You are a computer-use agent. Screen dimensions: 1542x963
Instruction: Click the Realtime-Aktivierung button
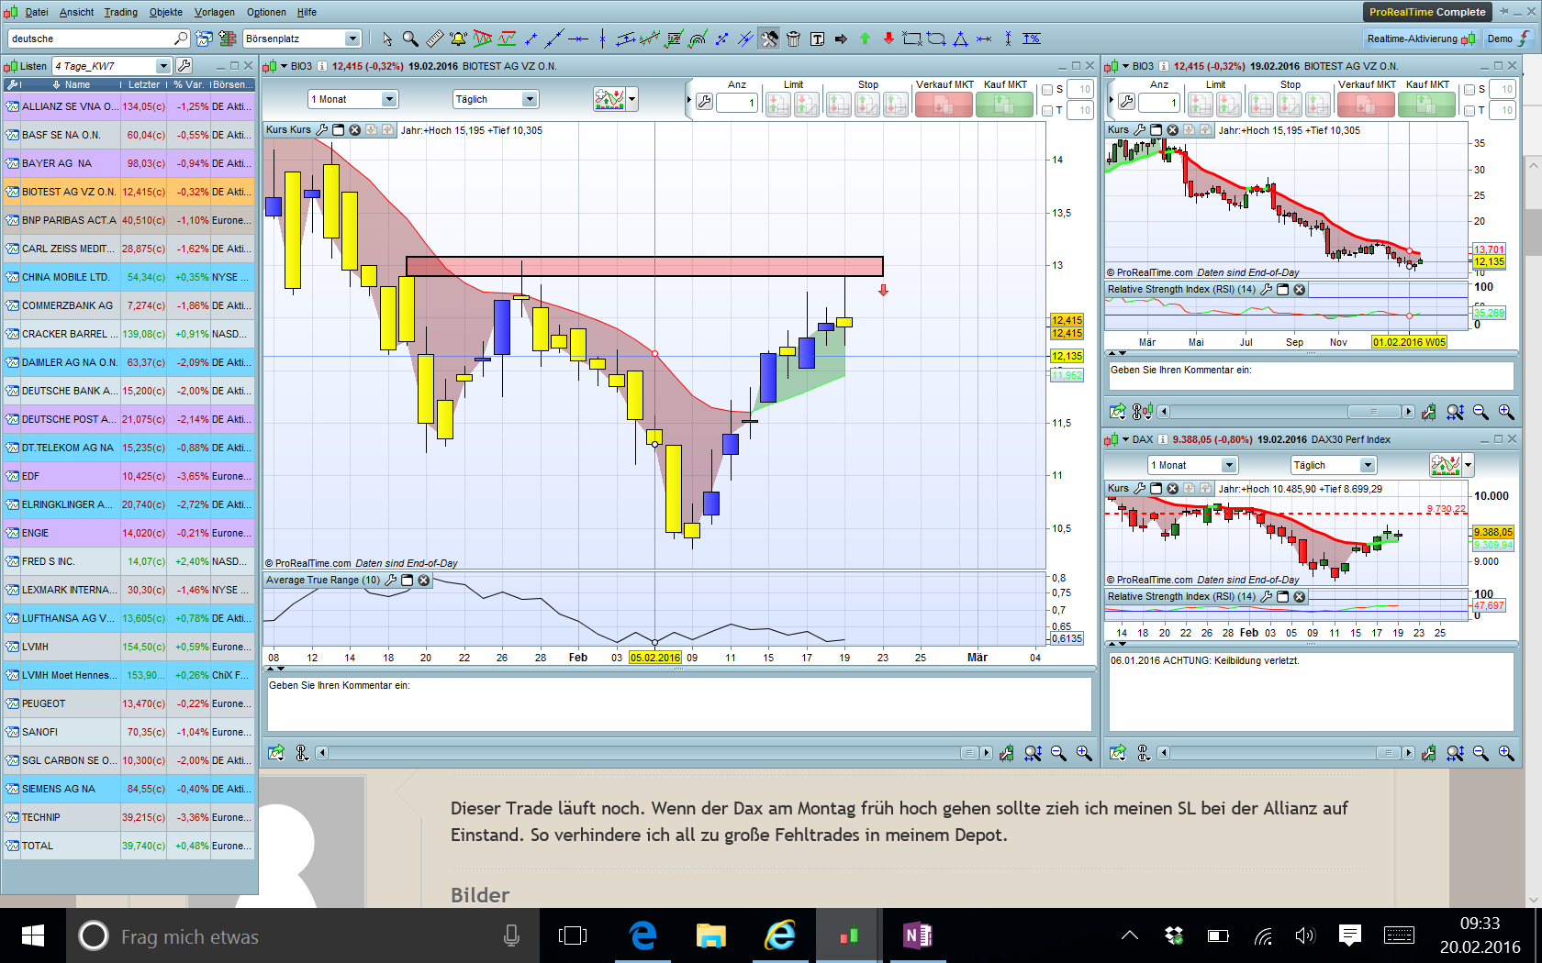click(x=1419, y=39)
